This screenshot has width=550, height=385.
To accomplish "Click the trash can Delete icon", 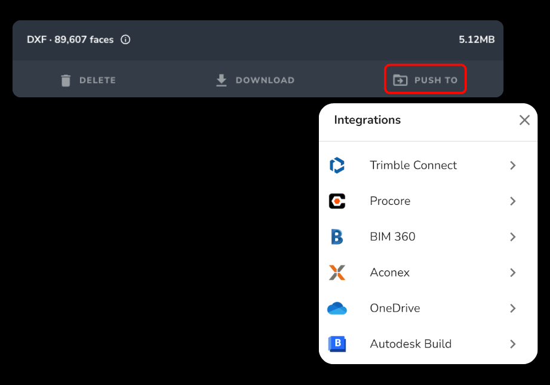I will point(66,81).
